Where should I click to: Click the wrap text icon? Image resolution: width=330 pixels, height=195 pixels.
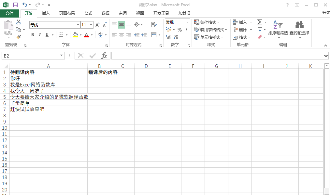pyautogui.click(x=154, y=24)
